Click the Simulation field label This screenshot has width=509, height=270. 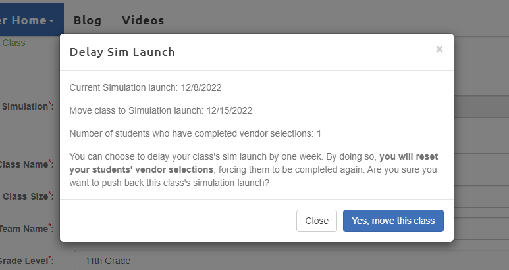(x=27, y=106)
